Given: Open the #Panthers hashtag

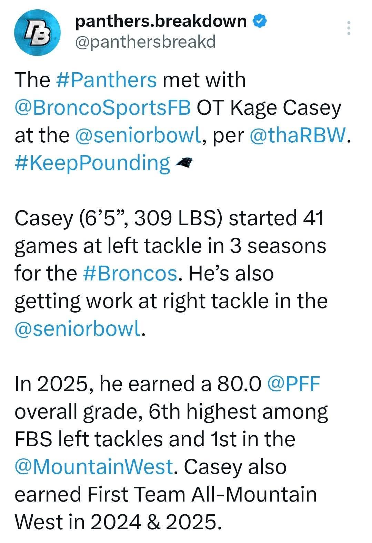Looking at the screenshot, I should [x=106, y=80].
